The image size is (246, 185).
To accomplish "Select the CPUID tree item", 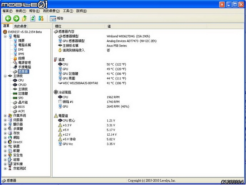I will point(22,85).
